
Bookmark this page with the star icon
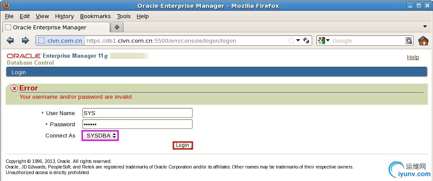tap(291, 41)
